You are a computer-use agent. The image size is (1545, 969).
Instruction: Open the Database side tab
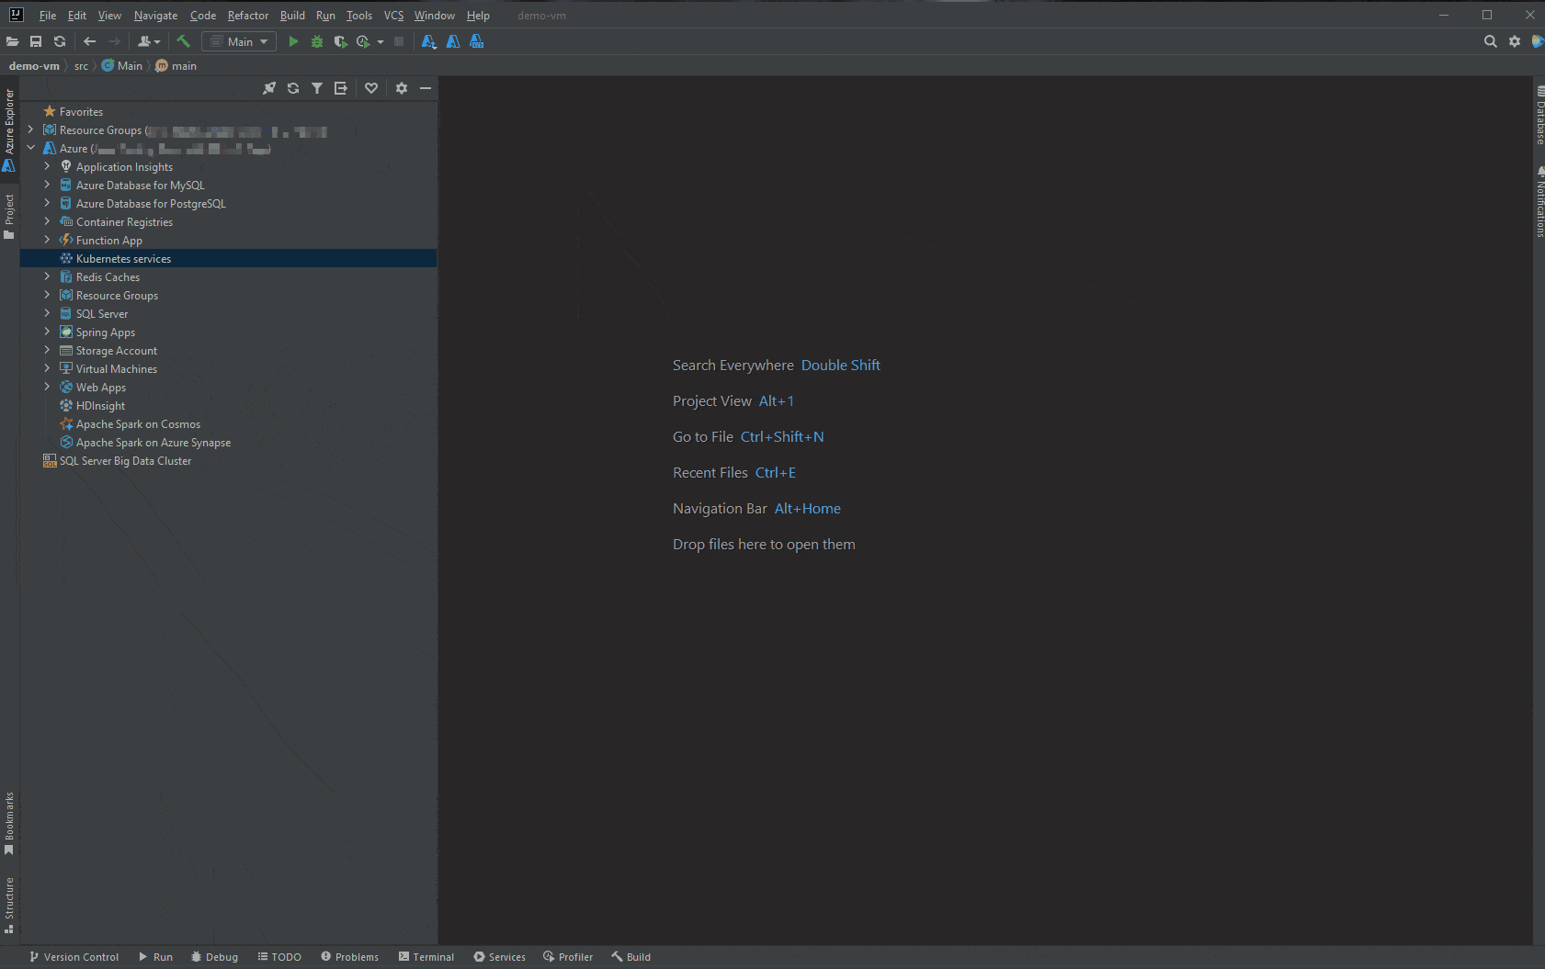(1539, 115)
